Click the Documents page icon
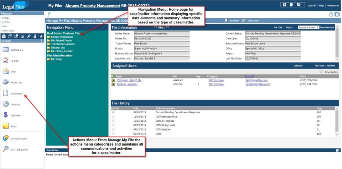342x169 pixels. pyautogui.click(x=5, y=93)
